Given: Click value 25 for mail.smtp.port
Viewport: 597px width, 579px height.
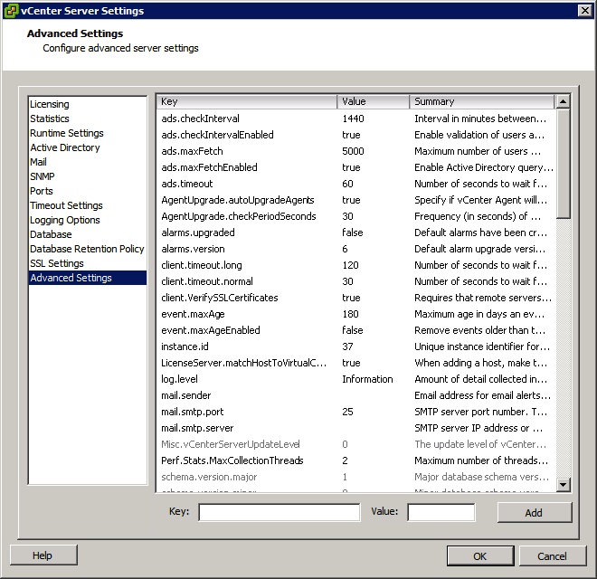Looking at the screenshot, I should pos(347,412).
